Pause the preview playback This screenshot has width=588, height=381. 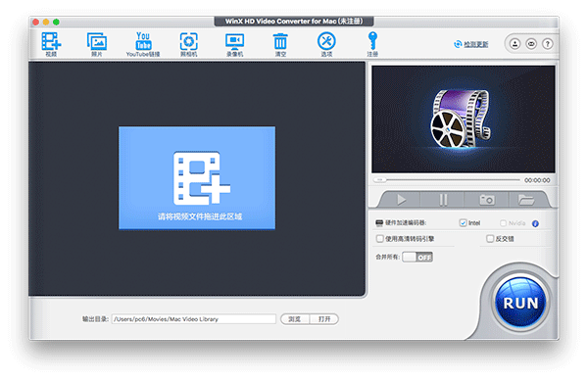443,200
